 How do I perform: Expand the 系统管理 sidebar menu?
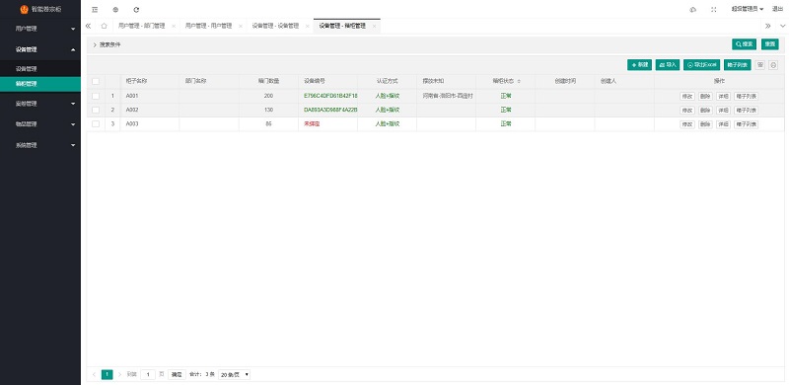coord(40,145)
